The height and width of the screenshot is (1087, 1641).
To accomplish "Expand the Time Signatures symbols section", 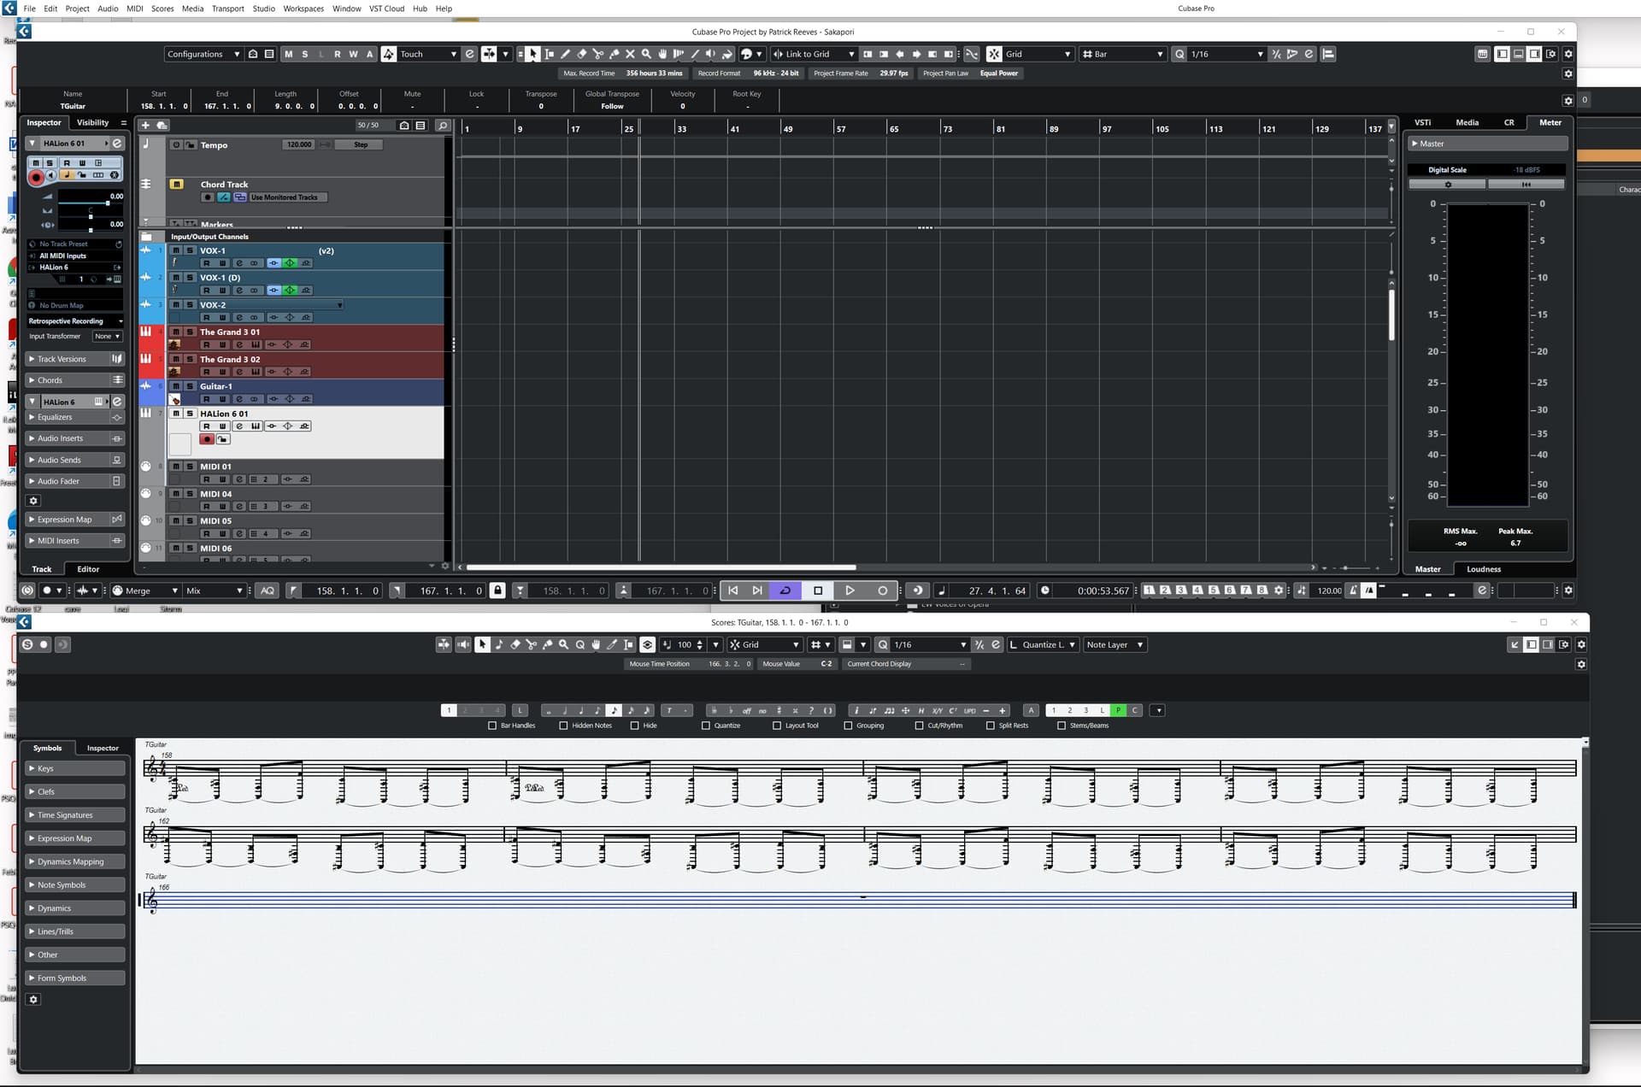I will click(75, 815).
